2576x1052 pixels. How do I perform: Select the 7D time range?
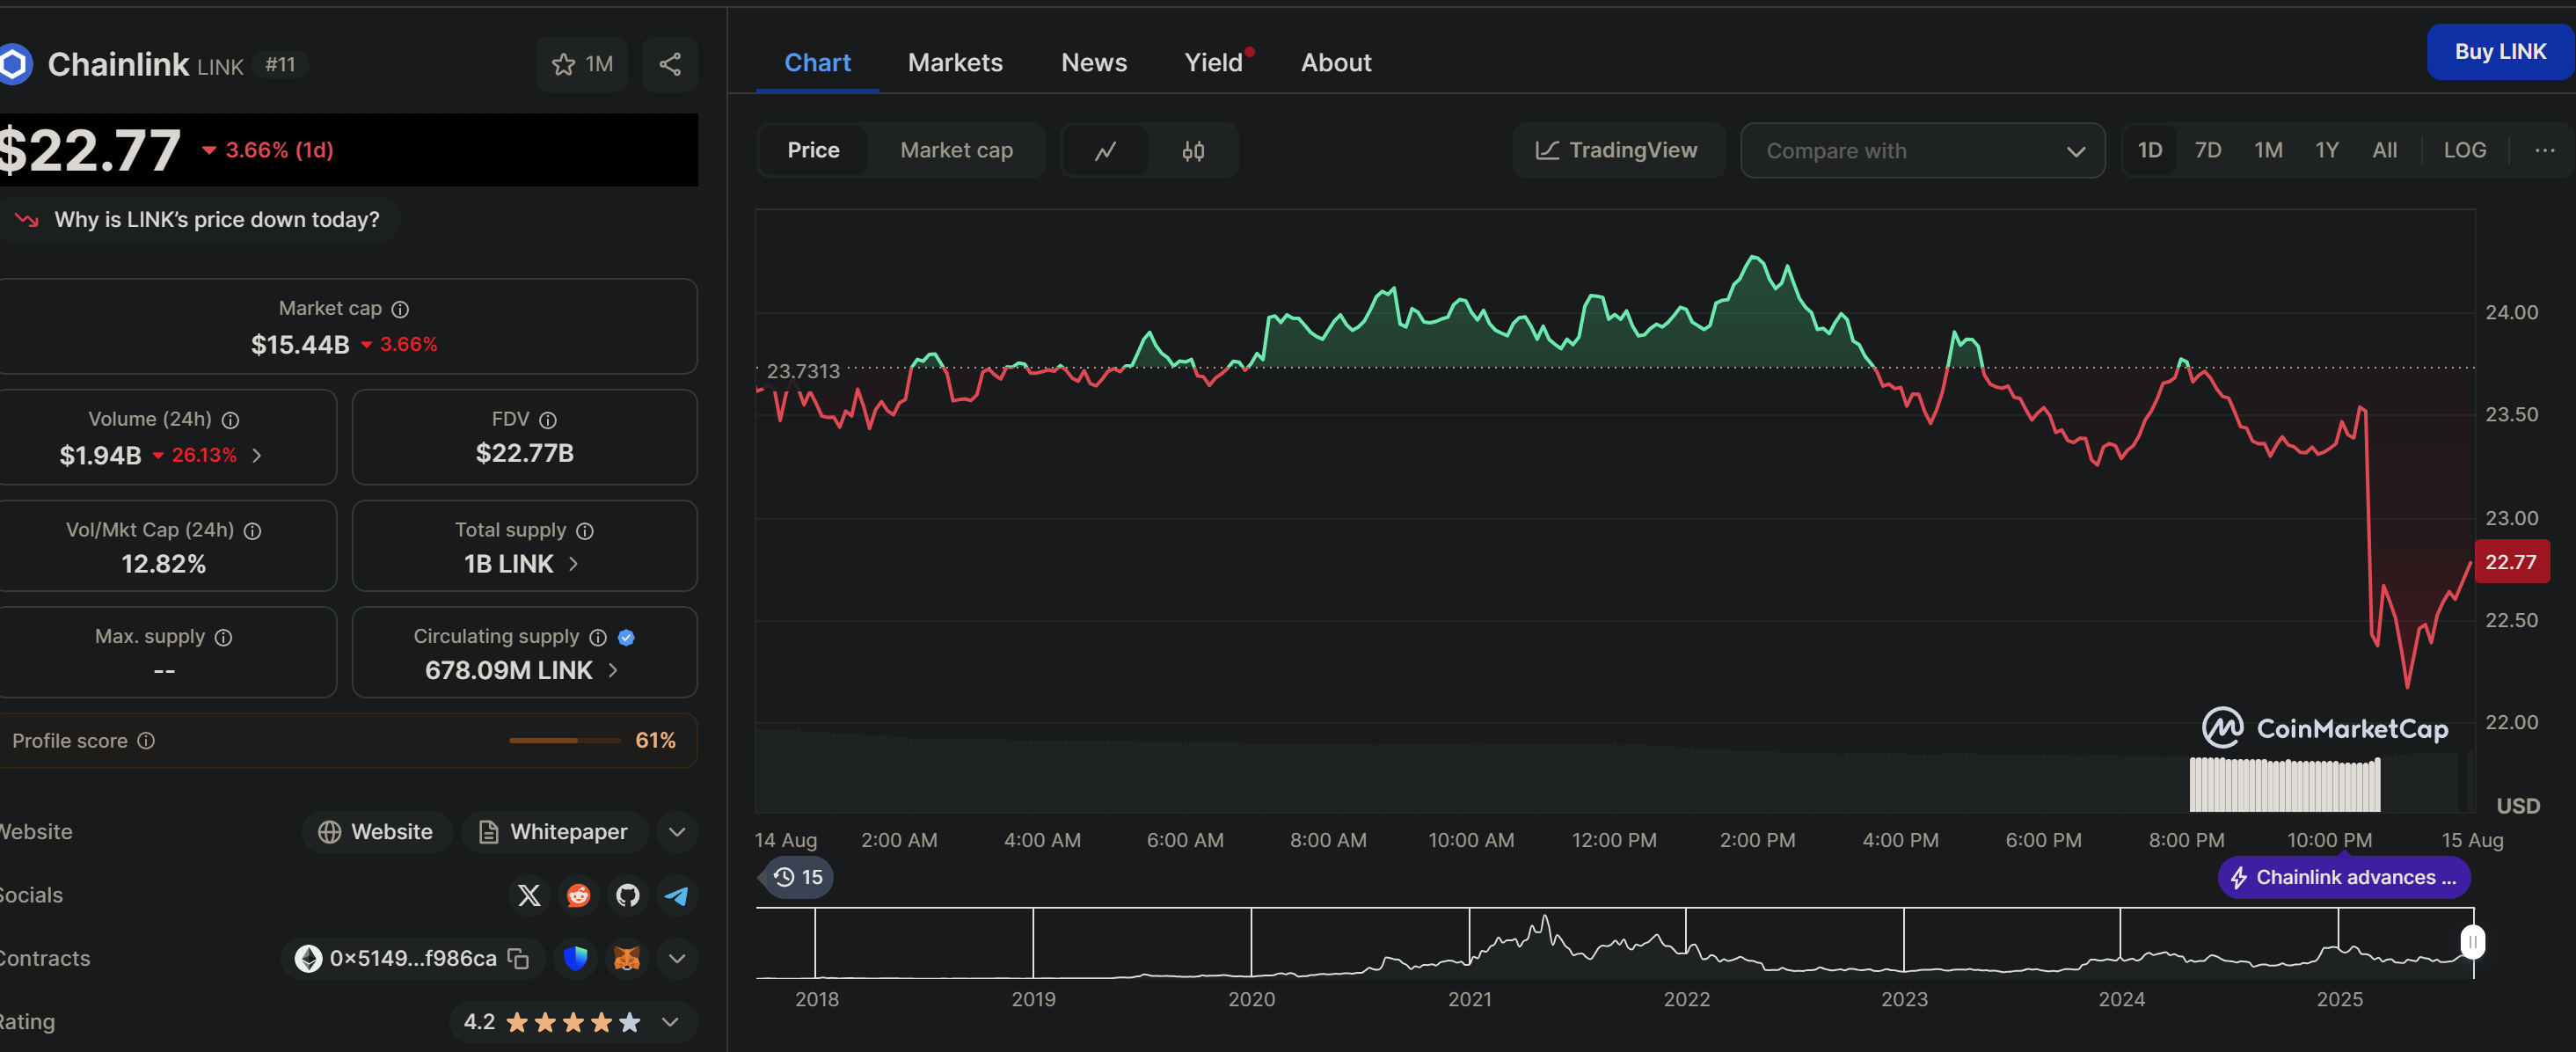pyautogui.click(x=2207, y=150)
